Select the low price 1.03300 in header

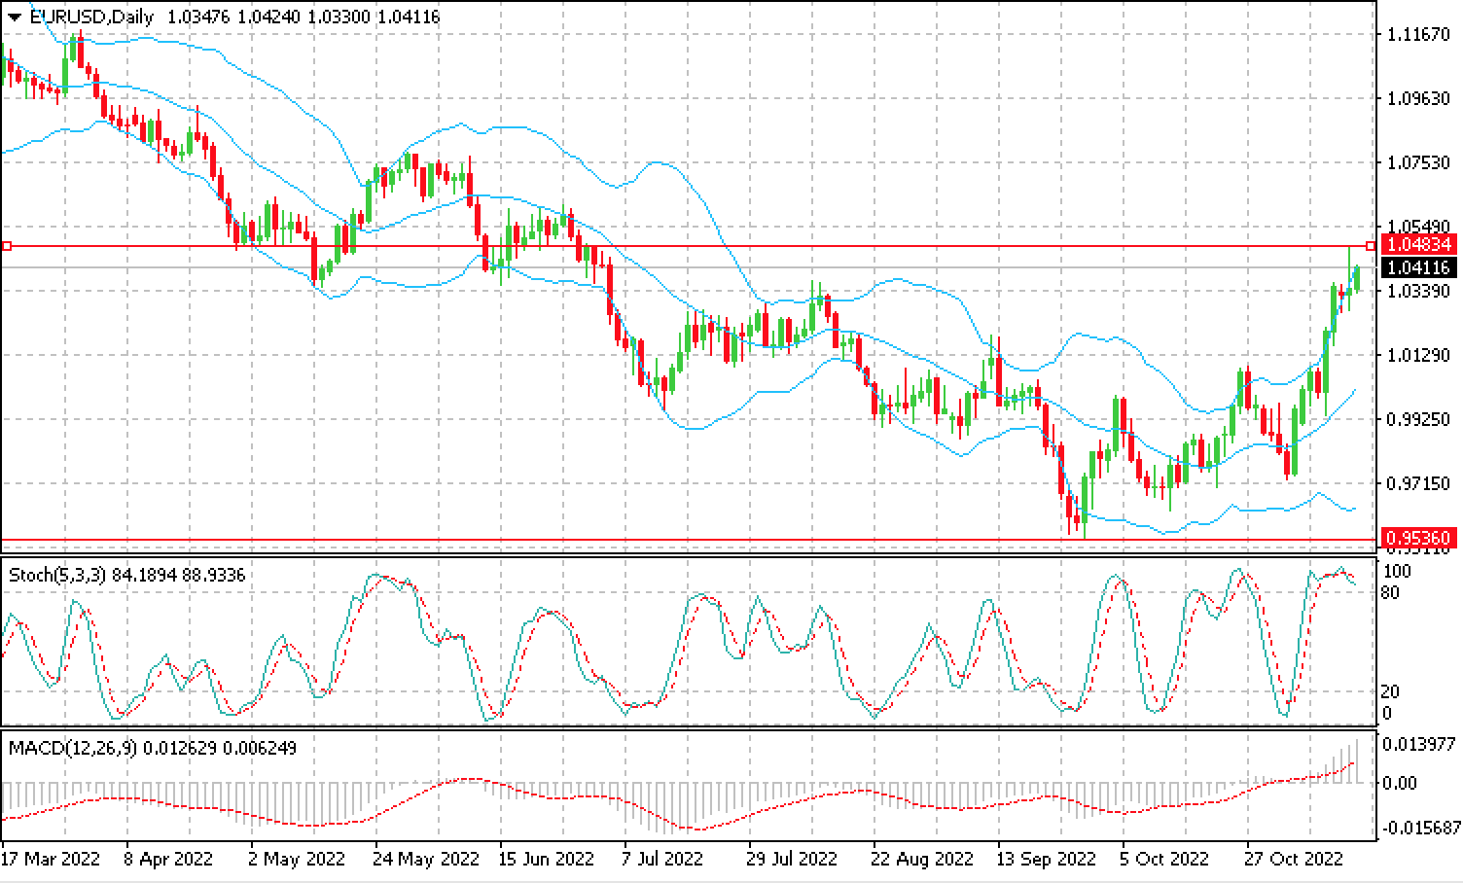point(339,18)
